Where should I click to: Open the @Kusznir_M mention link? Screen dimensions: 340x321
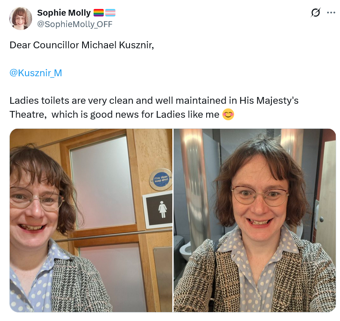pyautogui.click(x=36, y=73)
